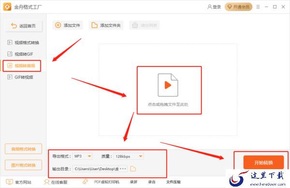Open 图片格式转换 module
Viewport: 290px width, 188px height.
(x=24, y=165)
